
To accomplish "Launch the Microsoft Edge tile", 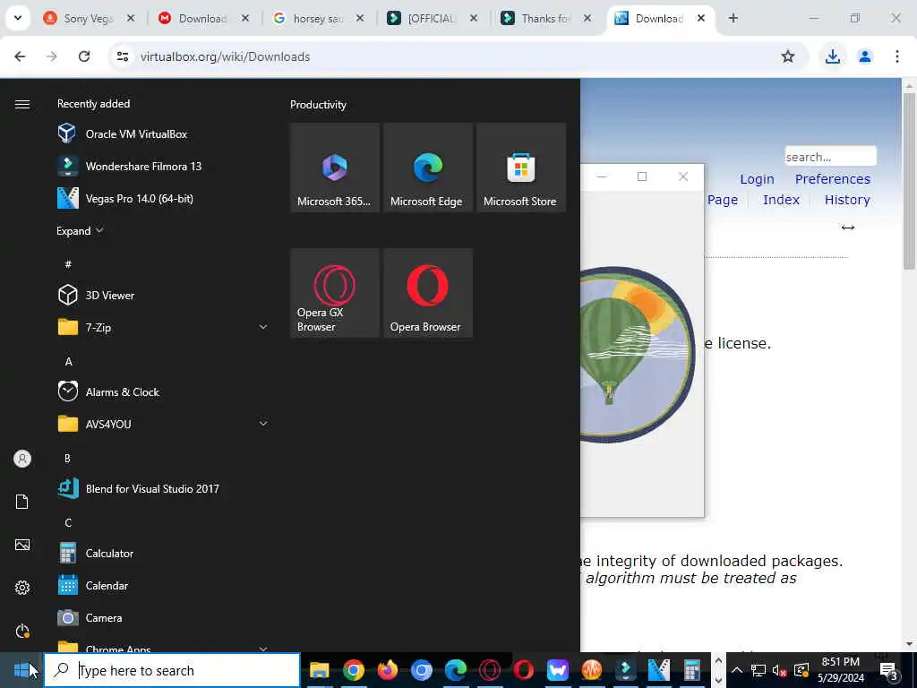I will [427, 168].
